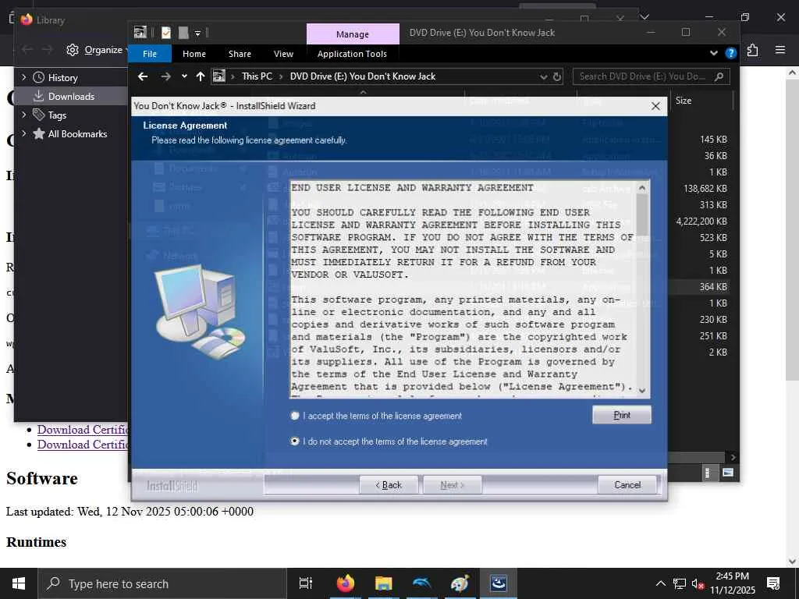This screenshot has height=599, width=799.
Task: Select the Manage contextual tab
Action: tap(353, 34)
